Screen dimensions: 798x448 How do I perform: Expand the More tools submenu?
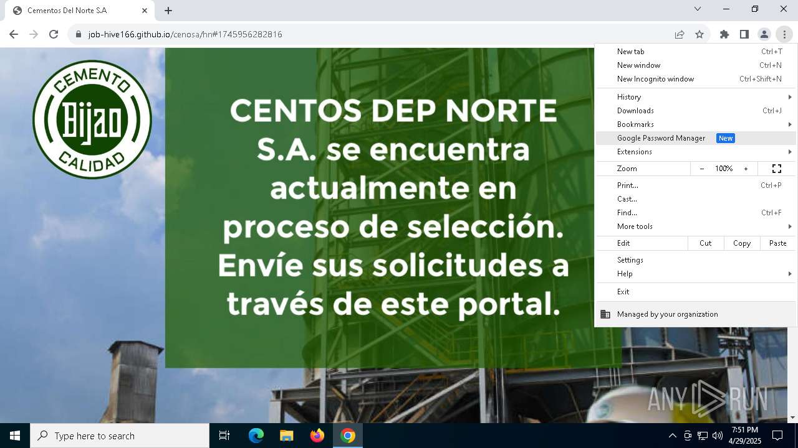pyautogui.click(x=696, y=226)
